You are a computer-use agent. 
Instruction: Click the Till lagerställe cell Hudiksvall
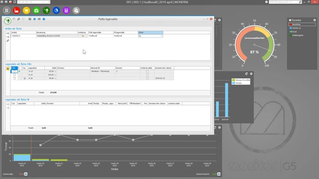[x=126, y=36]
